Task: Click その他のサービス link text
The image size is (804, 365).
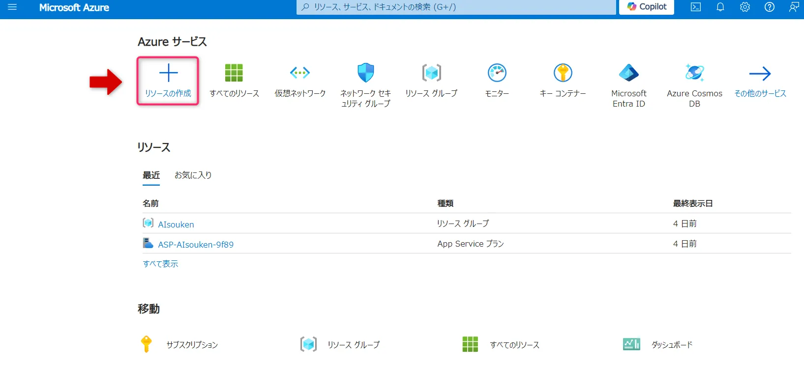Action: coord(760,93)
